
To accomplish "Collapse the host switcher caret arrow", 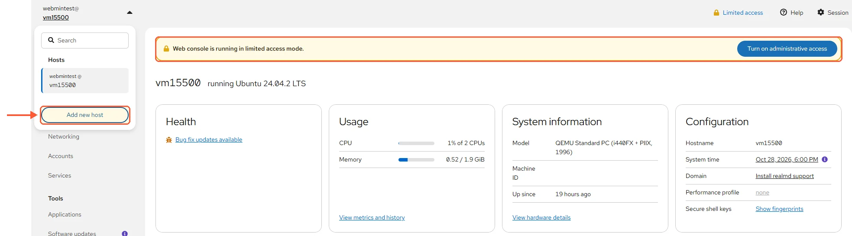I will [x=130, y=13].
